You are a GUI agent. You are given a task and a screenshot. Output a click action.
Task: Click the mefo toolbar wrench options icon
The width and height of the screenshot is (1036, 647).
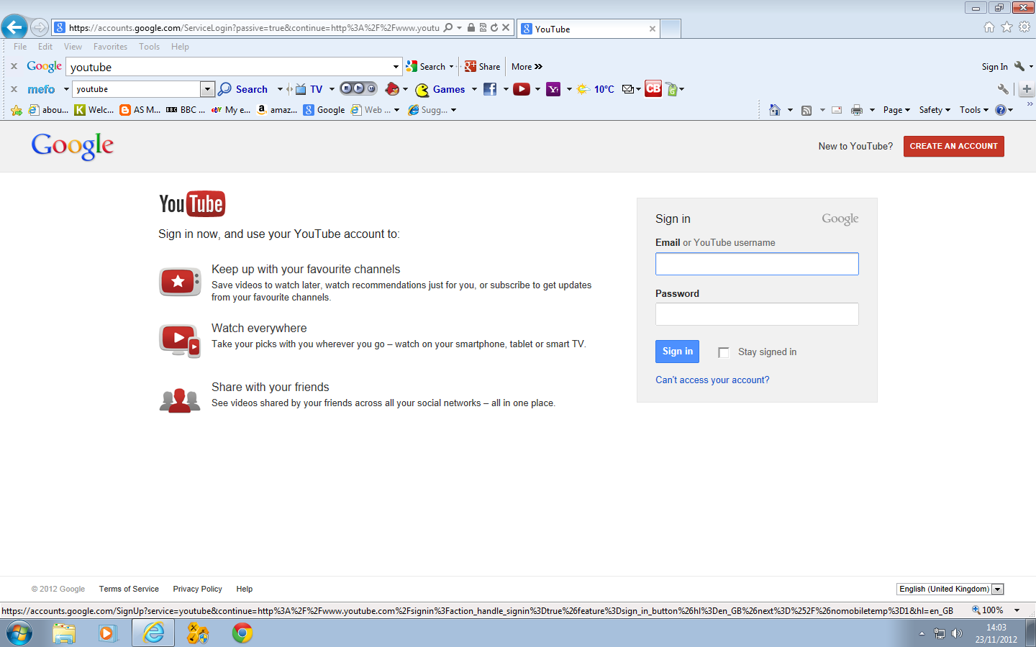click(x=1003, y=89)
